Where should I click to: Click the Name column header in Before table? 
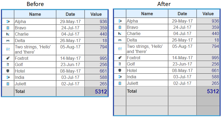[x=35, y=14]
